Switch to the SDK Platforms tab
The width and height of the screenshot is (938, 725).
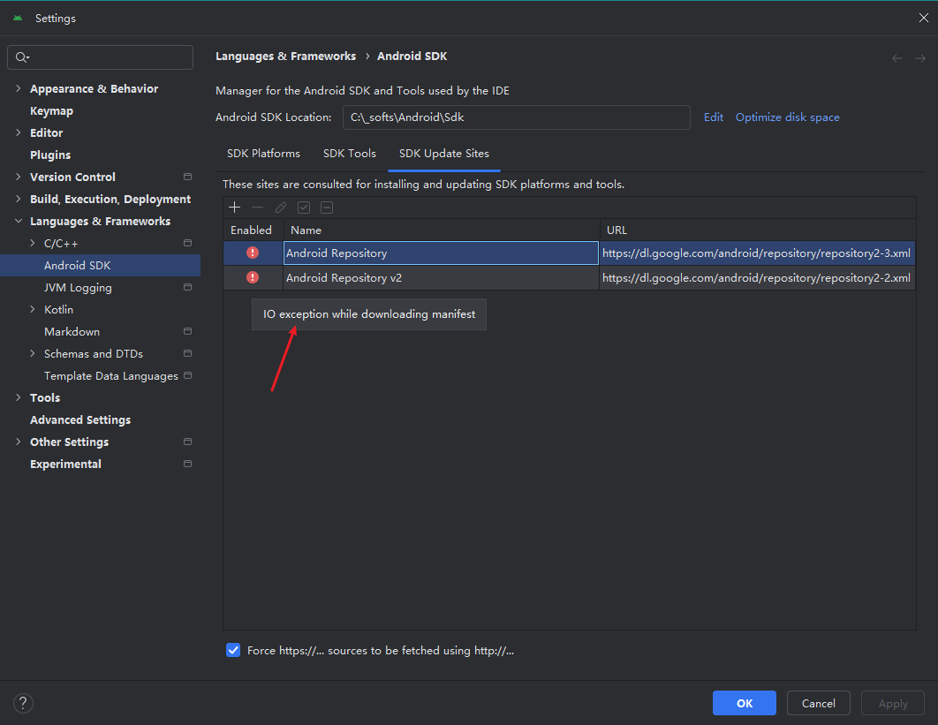point(263,154)
